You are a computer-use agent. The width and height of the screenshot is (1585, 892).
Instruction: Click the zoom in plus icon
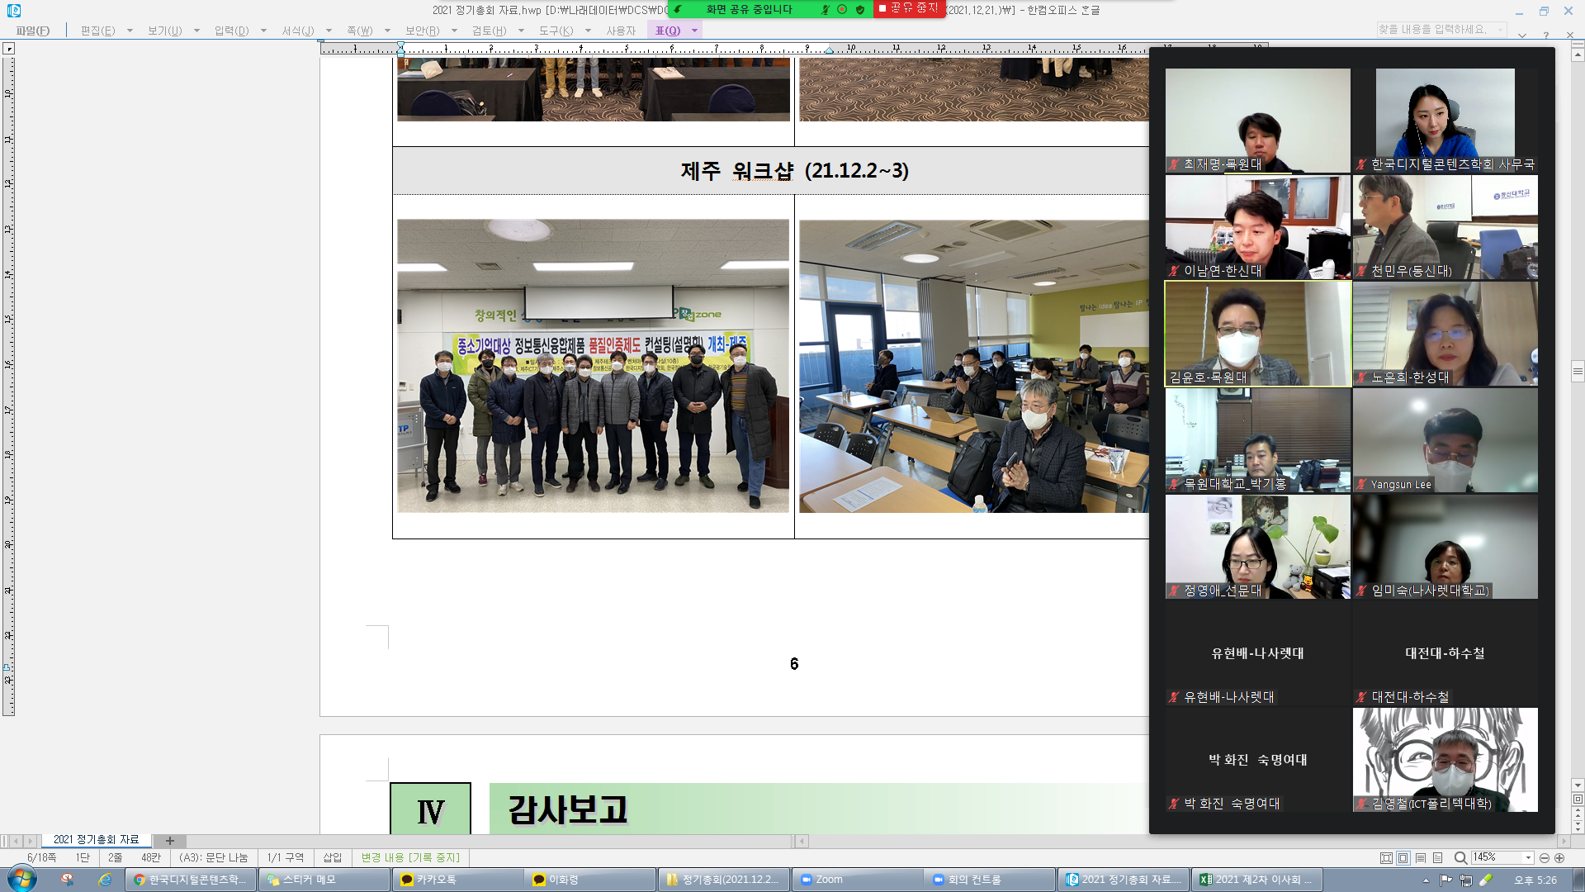(1559, 858)
